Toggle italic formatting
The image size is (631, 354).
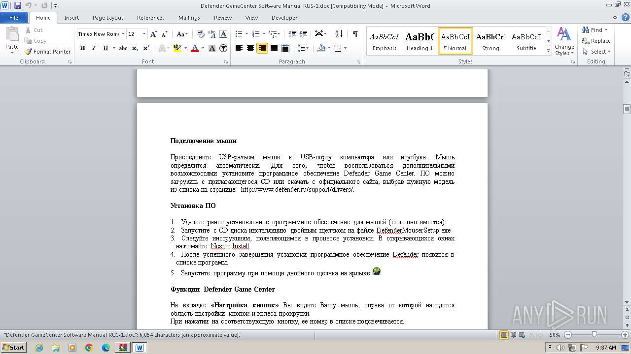pyautogui.click(x=94, y=48)
